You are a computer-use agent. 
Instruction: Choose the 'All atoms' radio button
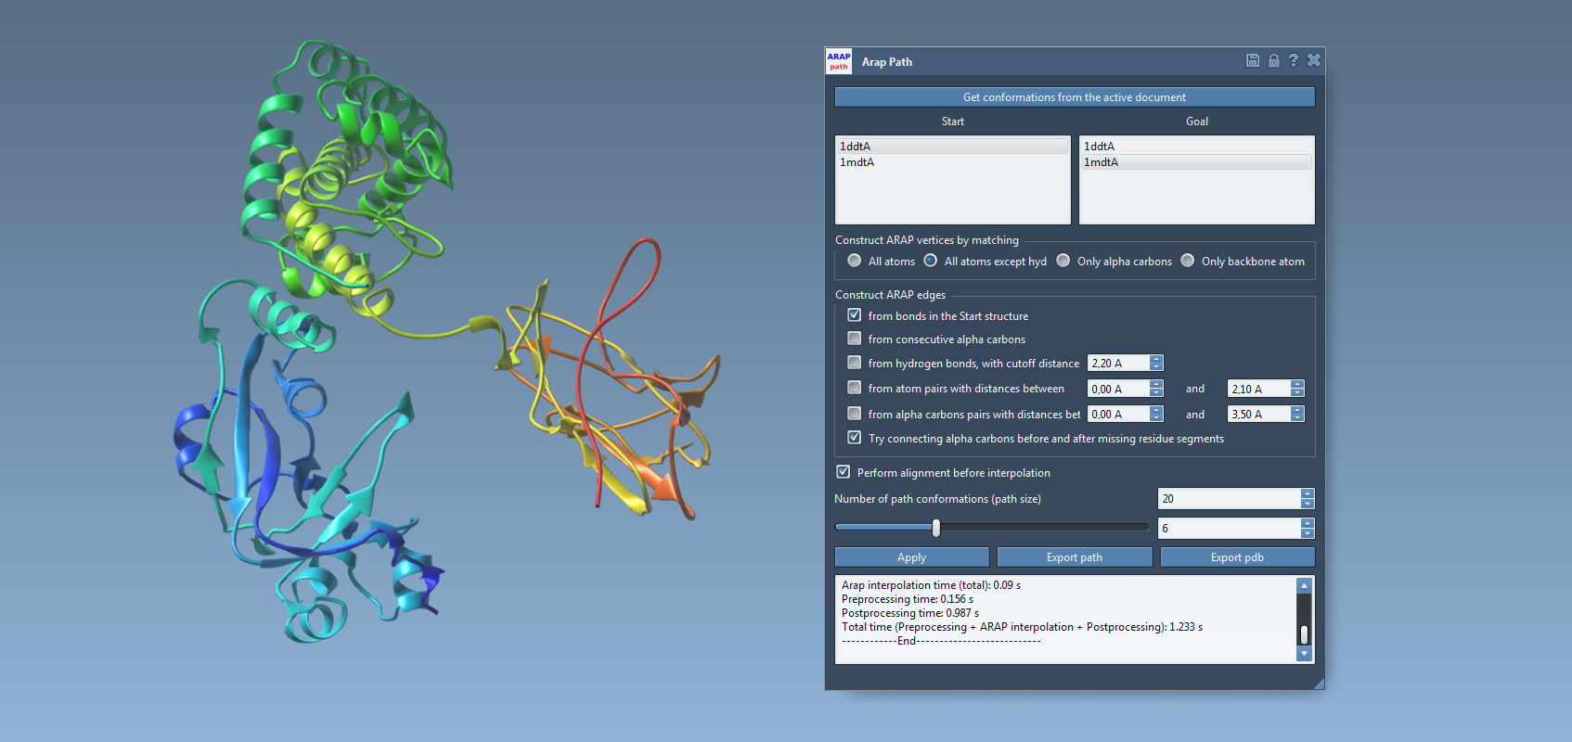click(854, 261)
